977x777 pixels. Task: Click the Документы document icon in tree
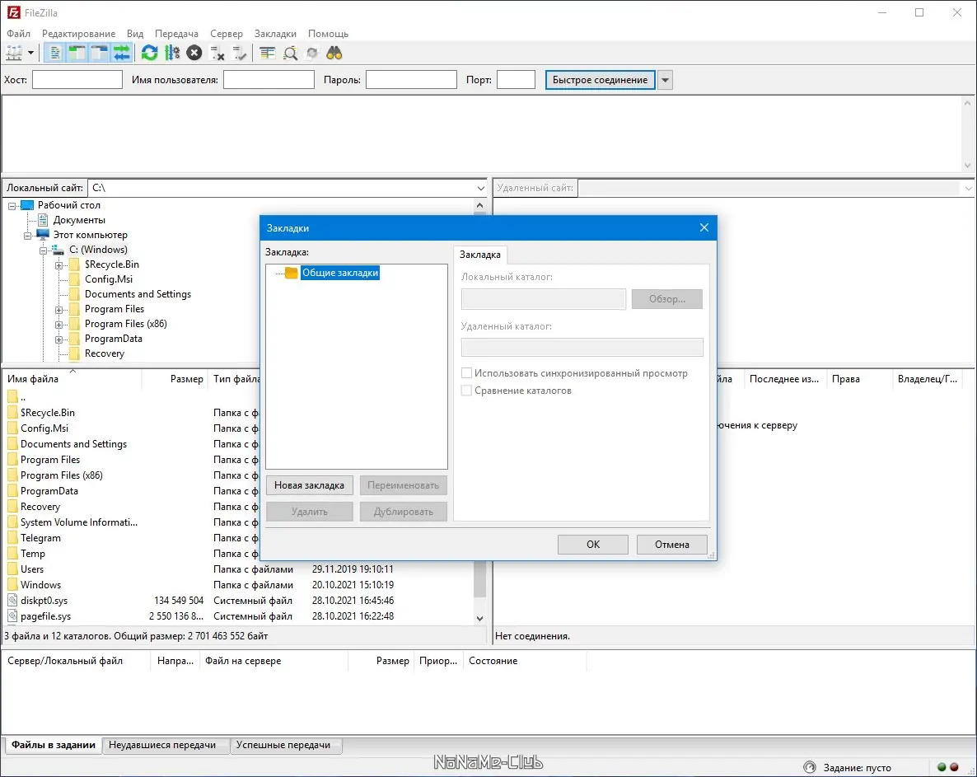coord(43,219)
